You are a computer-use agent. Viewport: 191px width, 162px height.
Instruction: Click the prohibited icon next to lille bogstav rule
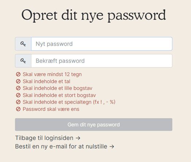click(18, 88)
